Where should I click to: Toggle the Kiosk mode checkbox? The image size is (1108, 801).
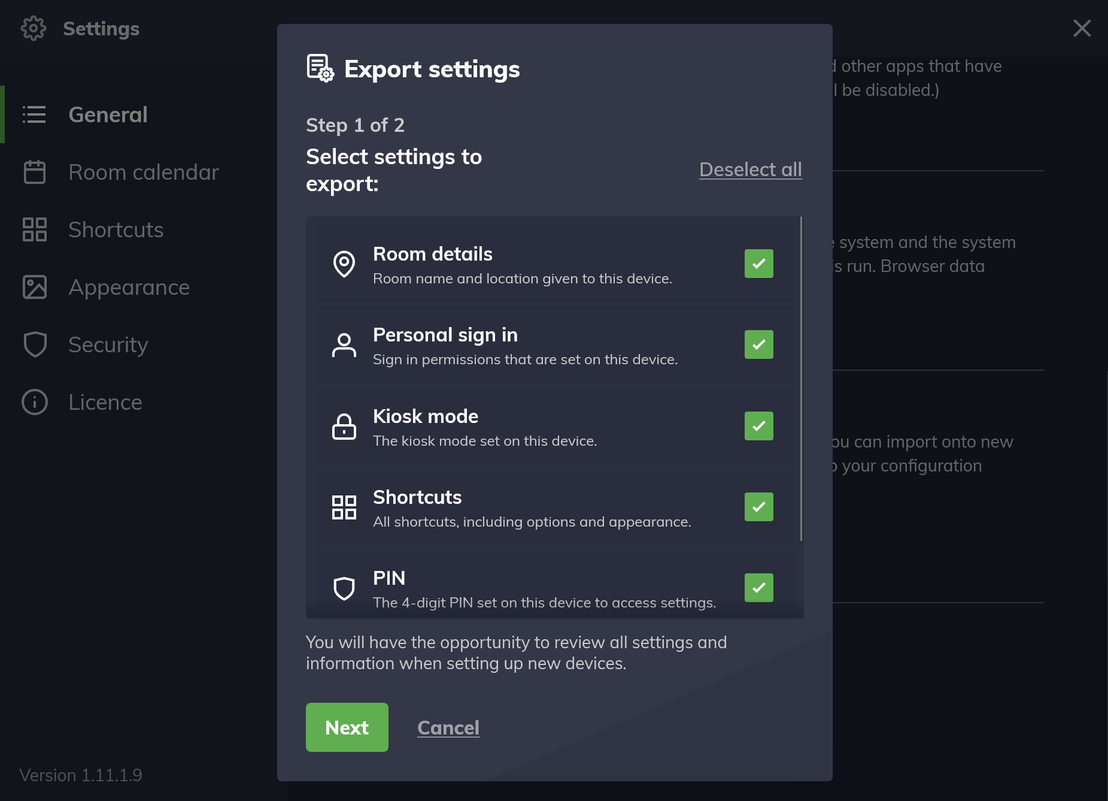pyautogui.click(x=758, y=426)
